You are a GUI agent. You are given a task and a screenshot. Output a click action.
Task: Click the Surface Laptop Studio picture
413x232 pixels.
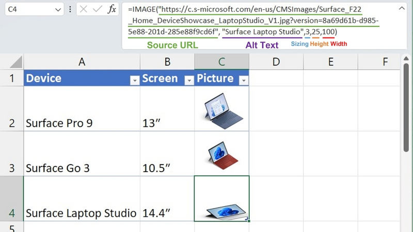[227, 212]
